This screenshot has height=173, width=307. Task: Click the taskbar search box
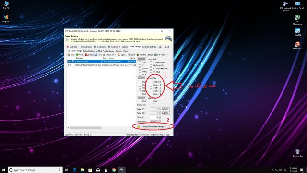(x=35, y=170)
